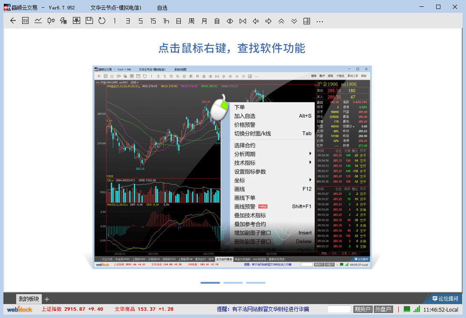Switch to daily chart with 日 icon
This screenshot has height=318, width=466.
tap(178, 21)
